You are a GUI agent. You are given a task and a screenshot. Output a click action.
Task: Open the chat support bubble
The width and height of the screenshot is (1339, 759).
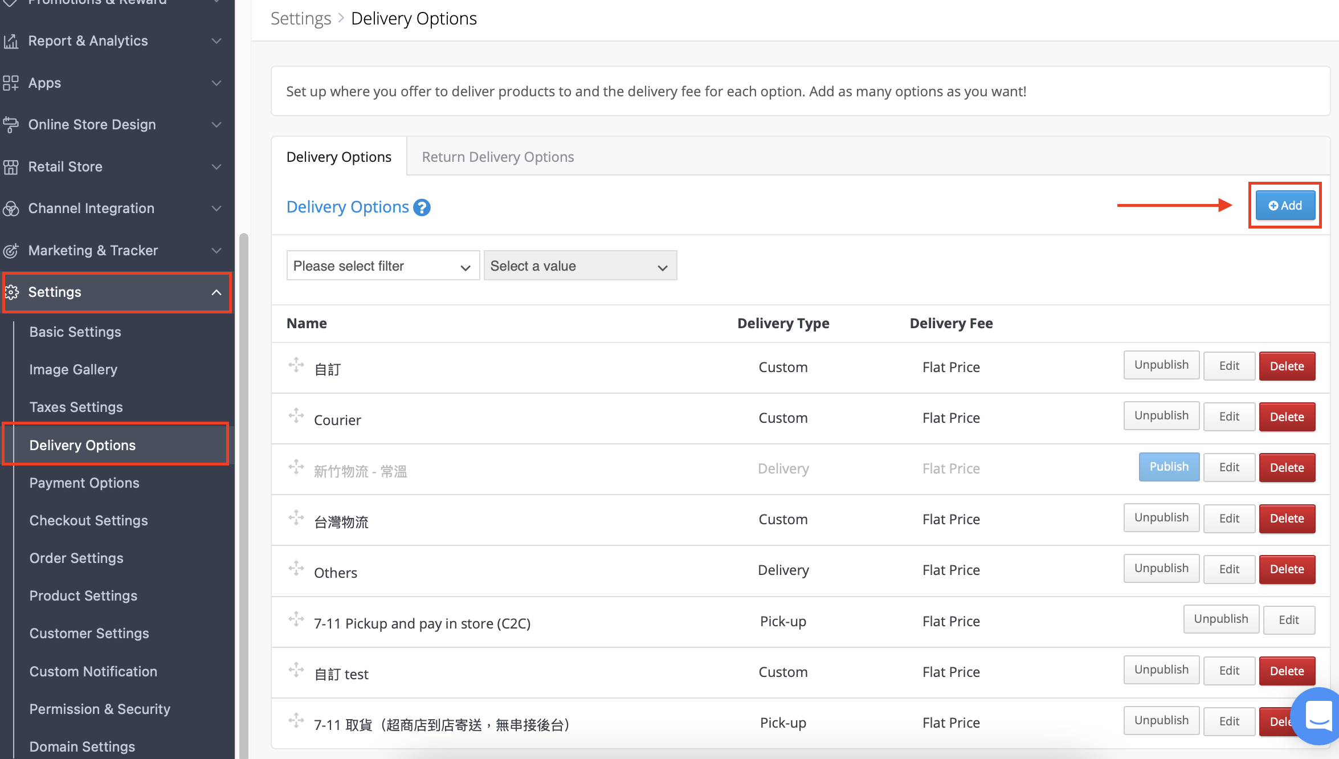[1317, 716]
